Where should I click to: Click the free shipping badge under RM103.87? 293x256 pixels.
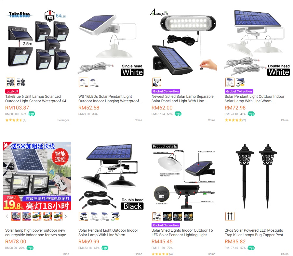click(32, 114)
